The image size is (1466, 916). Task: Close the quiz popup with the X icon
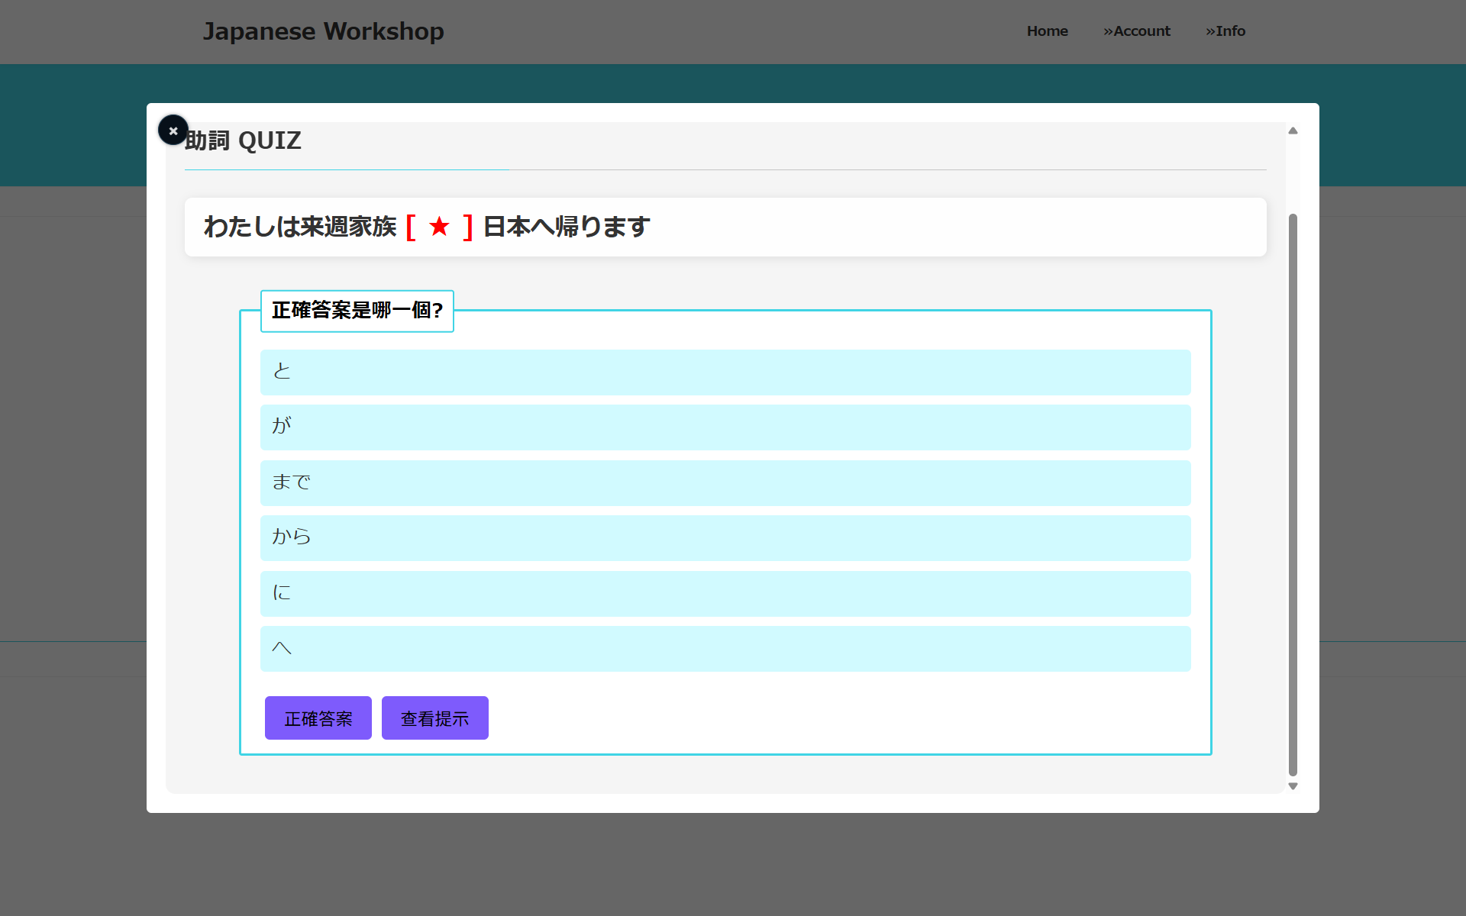(173, 131)
